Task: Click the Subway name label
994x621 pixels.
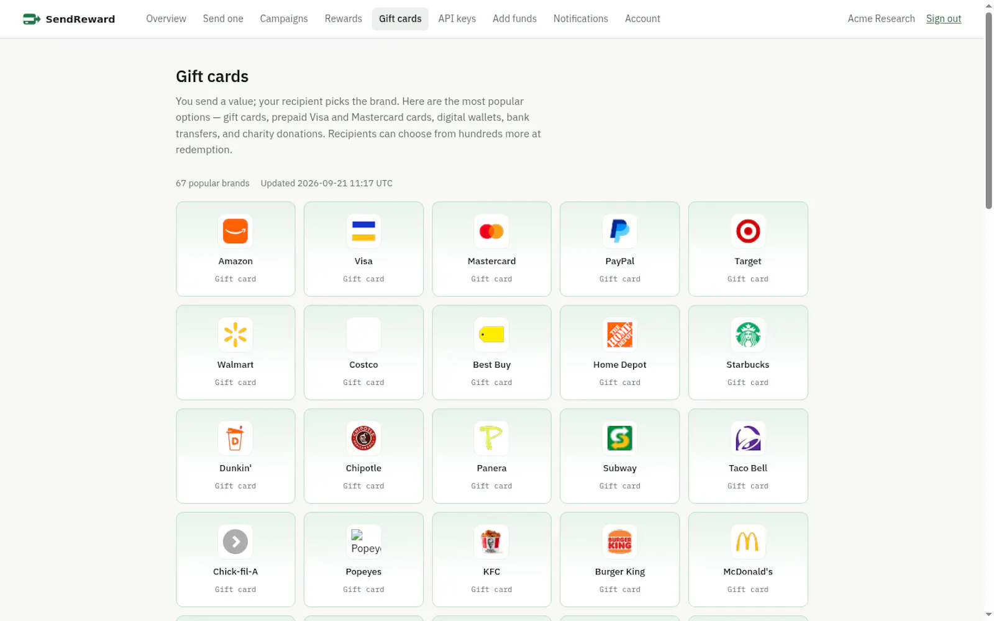Action: [620, 468]
